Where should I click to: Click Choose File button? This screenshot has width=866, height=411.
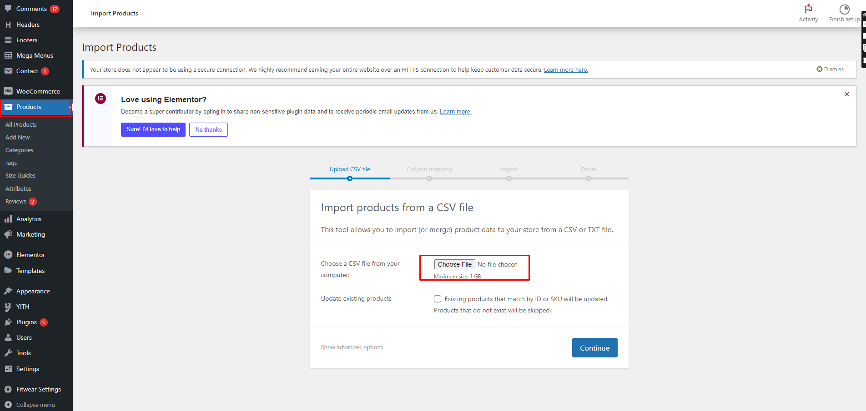455,264
